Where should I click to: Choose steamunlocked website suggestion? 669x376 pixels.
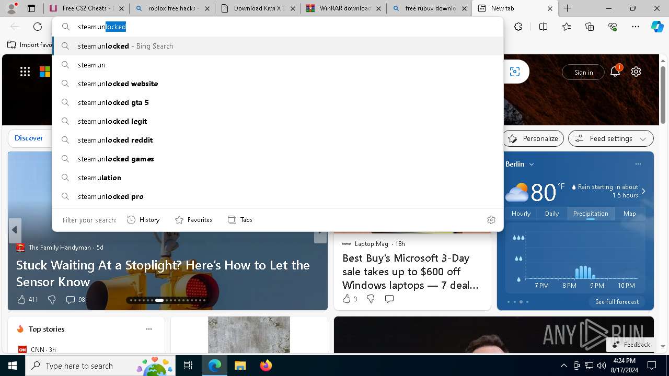[278, 84]
